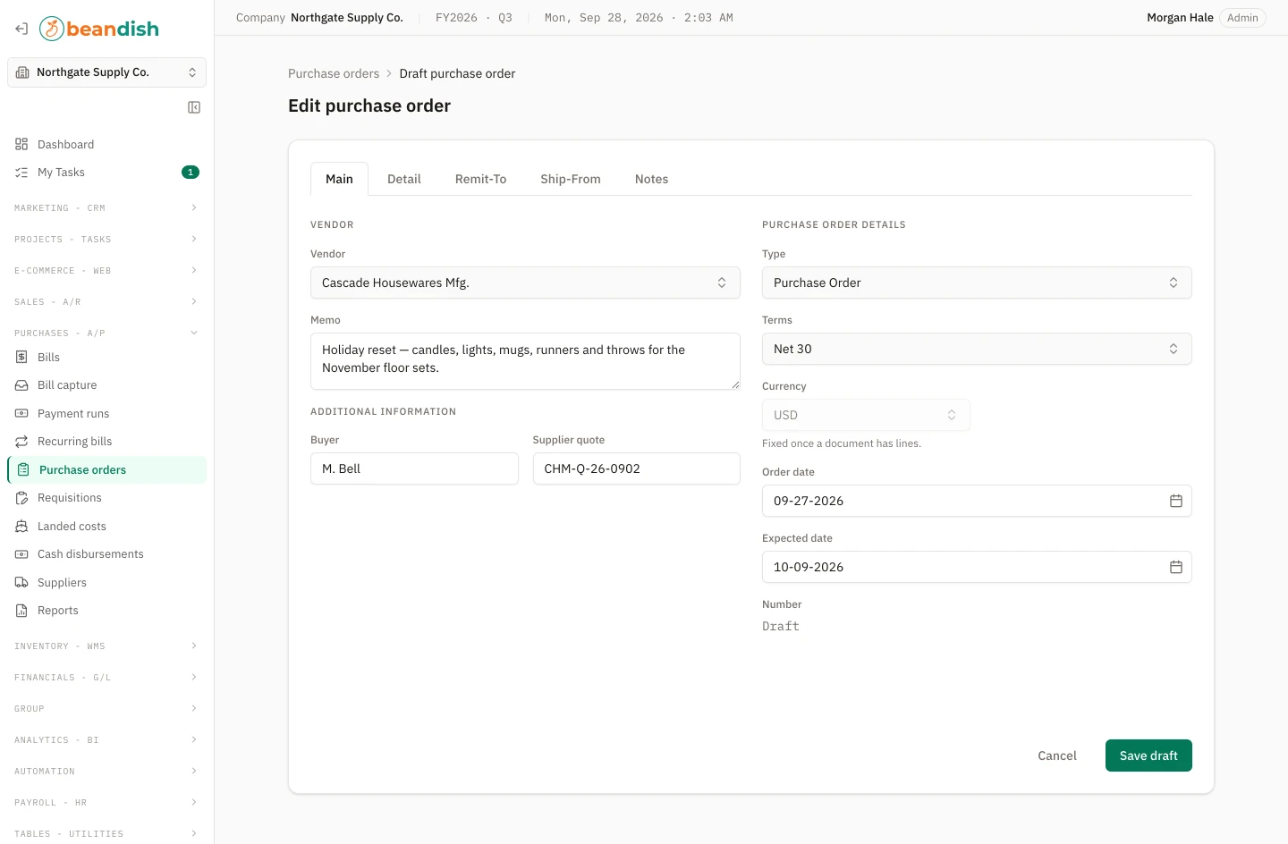Click the Memo text area
The image size is (1288, 844).
point(525,361)
